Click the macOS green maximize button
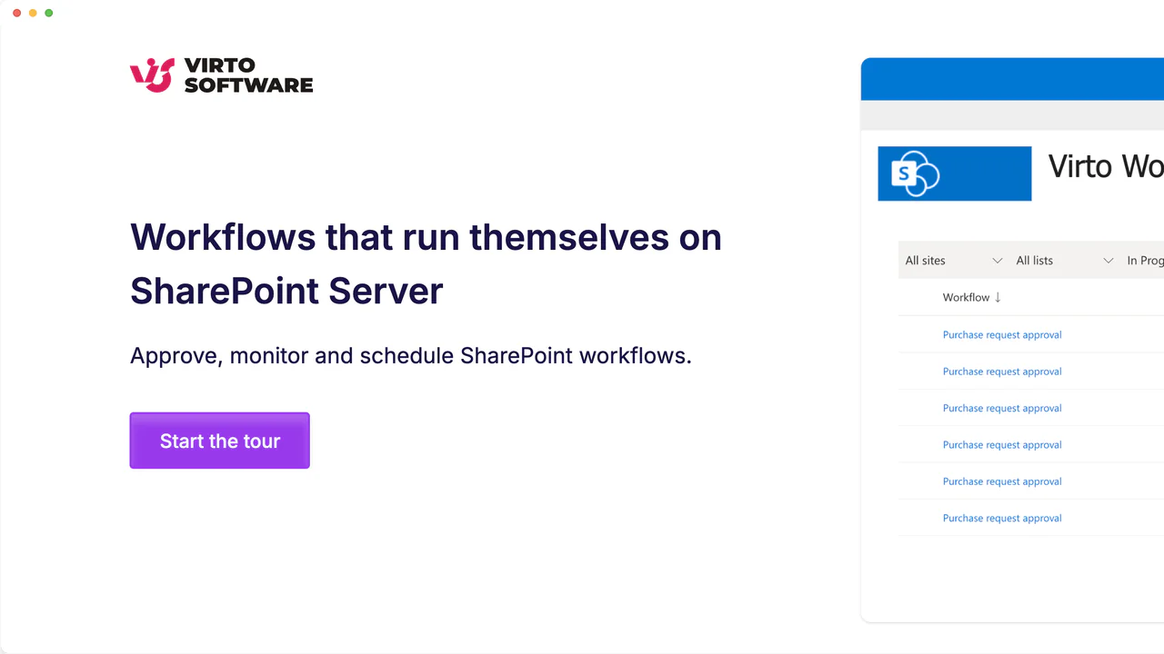Image resolution: width=1164 pixels, height=654 pixels. click(x=48, y=13)
